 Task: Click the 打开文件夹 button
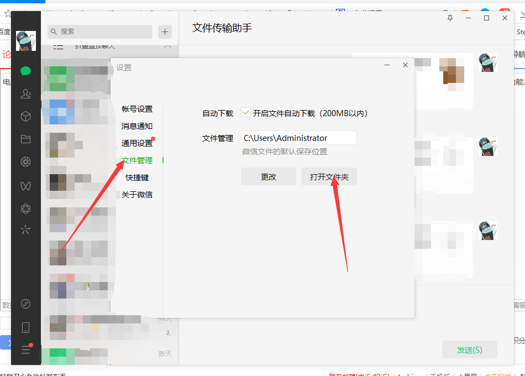coord(329,176)
